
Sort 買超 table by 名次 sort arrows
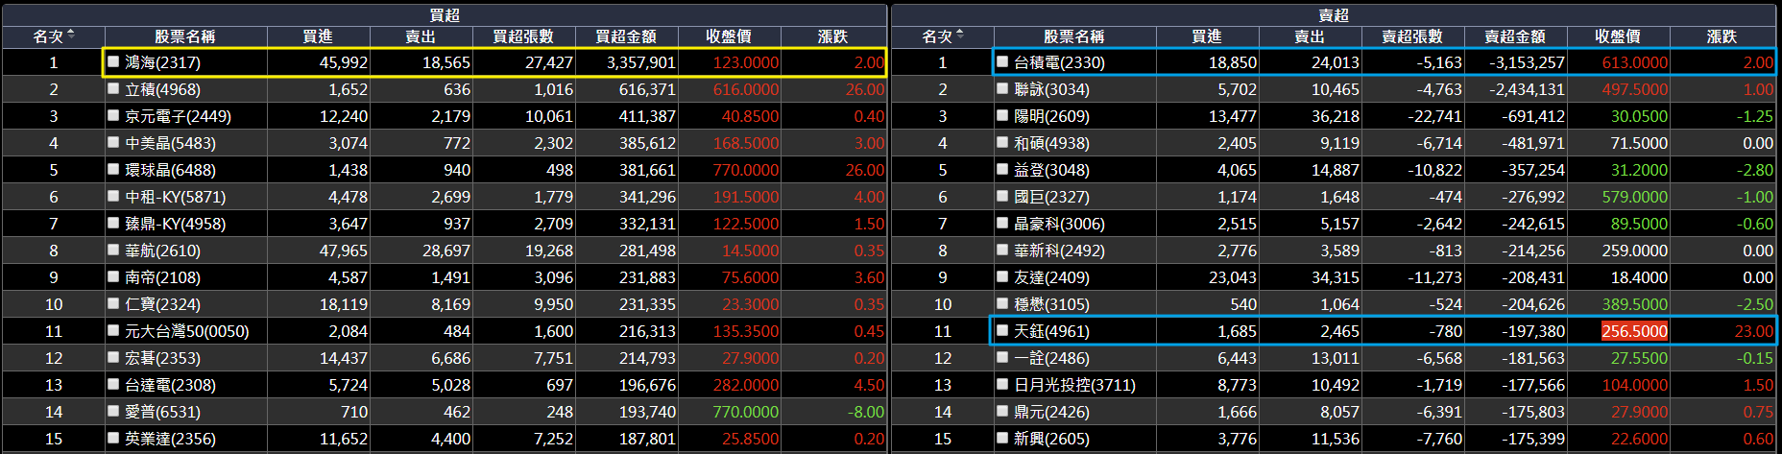(71, 36)
